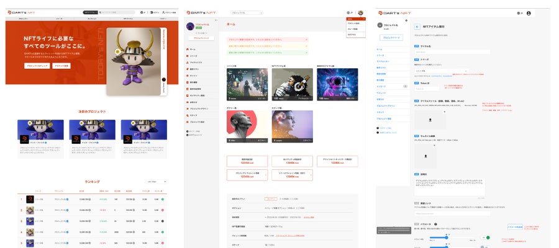The image size is (559, 248).
Task: Click the 販売利益管理 icon in dashboard sidebar
Action: (x=187, y=89)
